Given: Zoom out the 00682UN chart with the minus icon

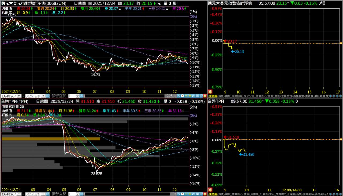Looking at the screenshot, I should (x=186, y=96).
